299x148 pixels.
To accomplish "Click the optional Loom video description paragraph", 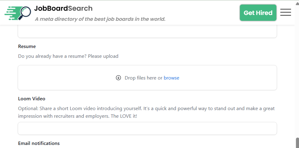I will [x=146, y=113].
